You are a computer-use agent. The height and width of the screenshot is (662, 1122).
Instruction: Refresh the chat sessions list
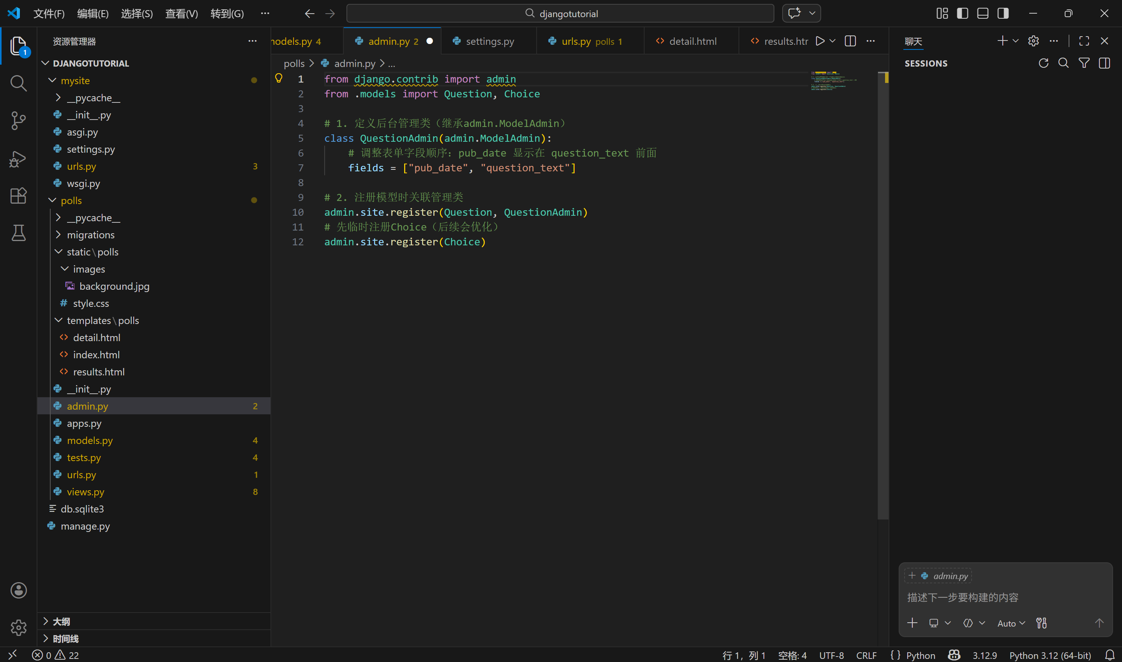(x=1043, y=63)
